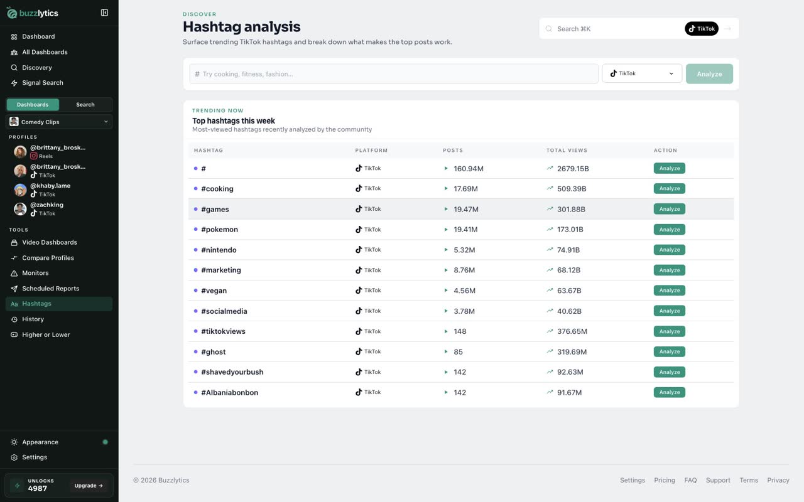Analyze the #Albaniabonbon hashtag
The image size is (804, 502).
(x=670, y=392)
